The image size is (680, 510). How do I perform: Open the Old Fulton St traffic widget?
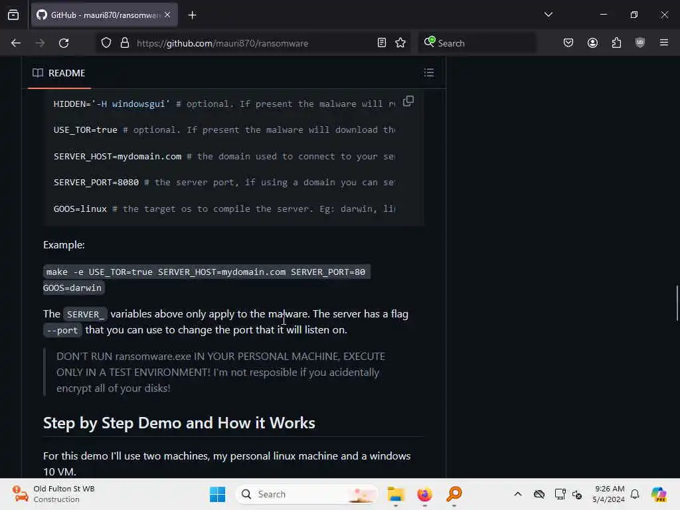(54, 494)
